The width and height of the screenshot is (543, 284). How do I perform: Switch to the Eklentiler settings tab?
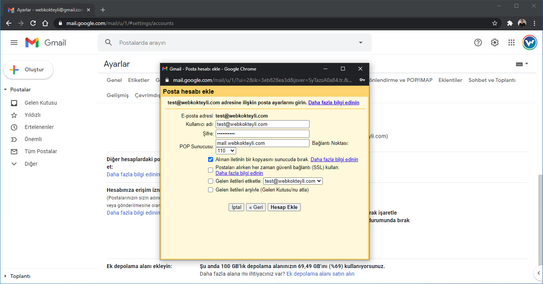tap(450, 80)
